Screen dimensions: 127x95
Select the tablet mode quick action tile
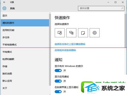60,33
